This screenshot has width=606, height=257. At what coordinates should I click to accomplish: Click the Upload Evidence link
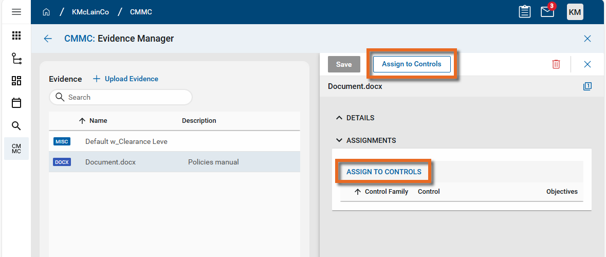pyautogui.click(x=126, y=79)
